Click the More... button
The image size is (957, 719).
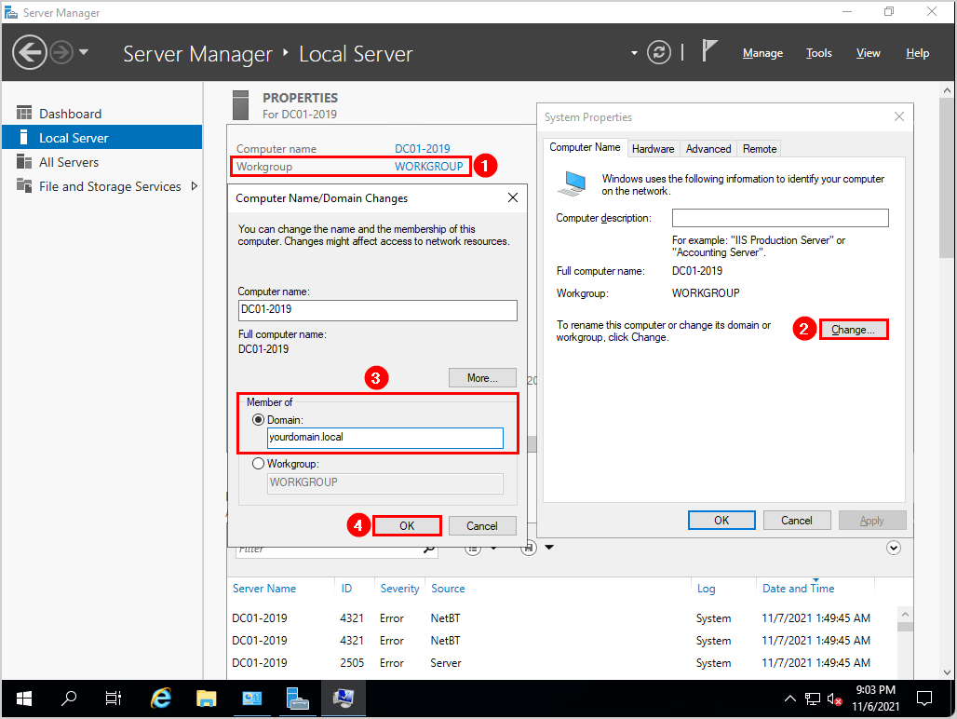(x=482, y=378)
